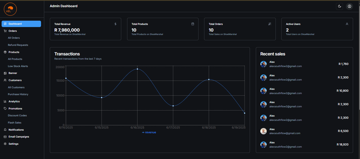This screenshot has width=360, height=159.
Task: Toggle the revenue series in the chart legend
Action: point(149,132)
